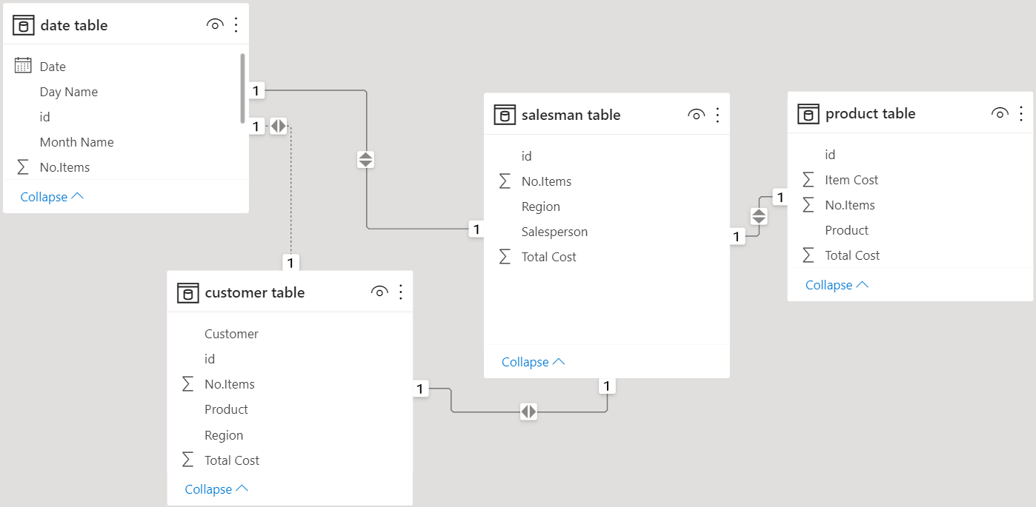Screen dimensions: 1036x507
Task: Click the date table header icon
Action: pos(22,24)
